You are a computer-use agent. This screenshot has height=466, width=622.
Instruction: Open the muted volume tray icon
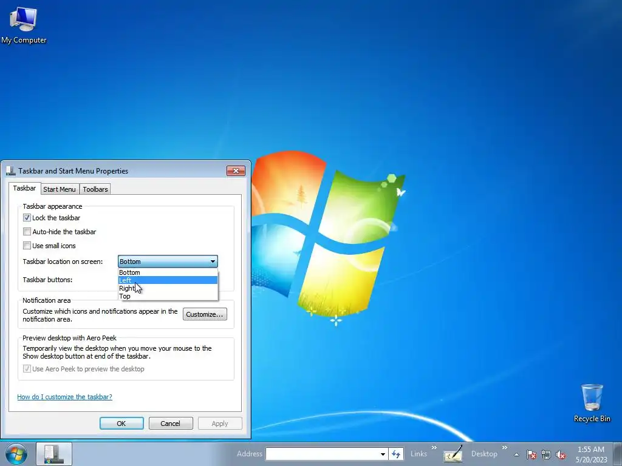click(x=561, y=454)
